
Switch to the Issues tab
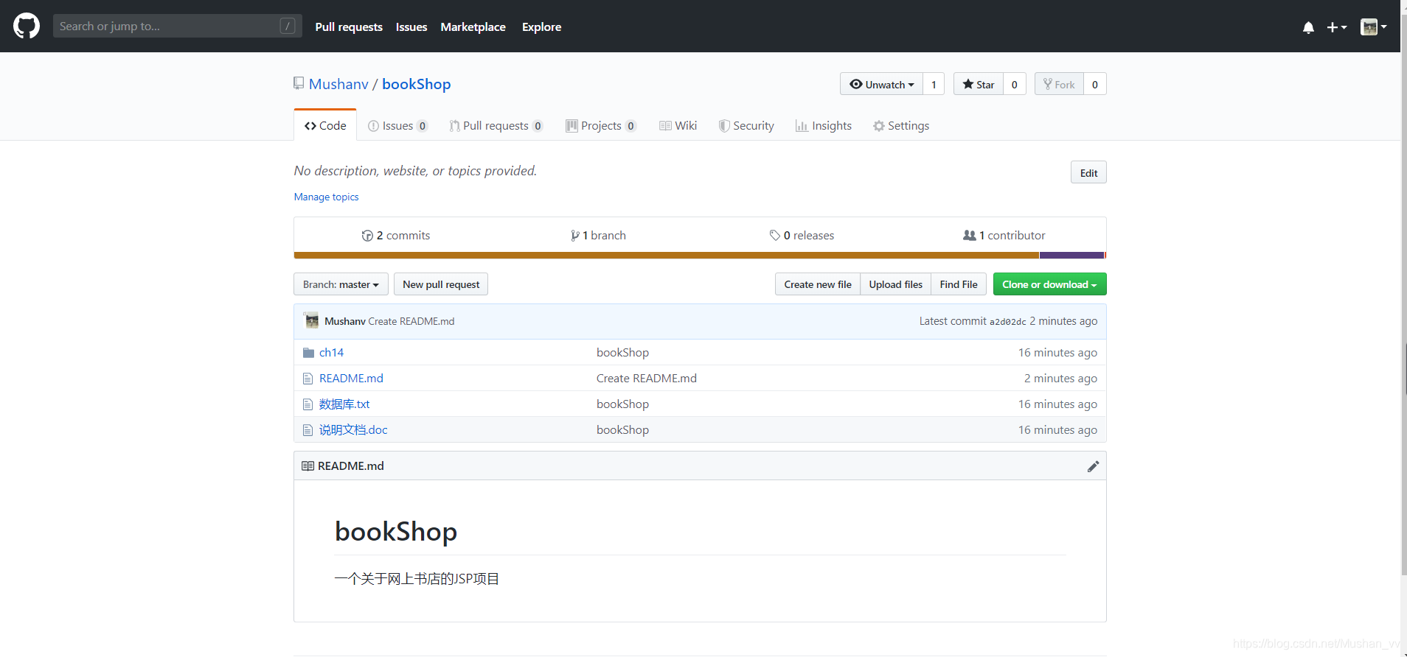point(397,126)
